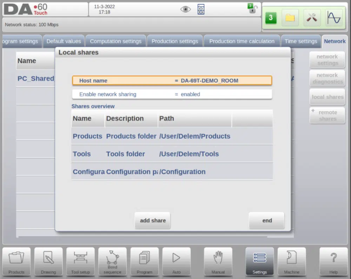Image resolution: width=351 pixels, height=279 pixels.
Task: Toggle Enable network sharing setting
Action: [172, 94]
